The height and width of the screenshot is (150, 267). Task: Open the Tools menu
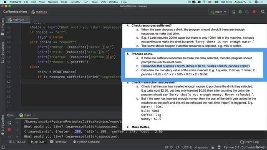click(94, 2)
